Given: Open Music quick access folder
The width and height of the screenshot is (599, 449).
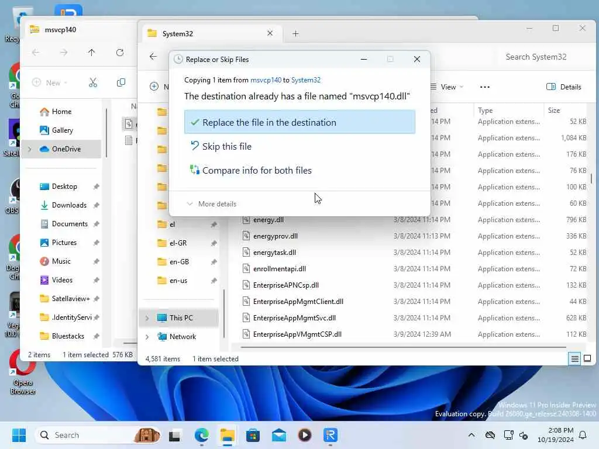Looking at the screenshot, I should 61,261.
